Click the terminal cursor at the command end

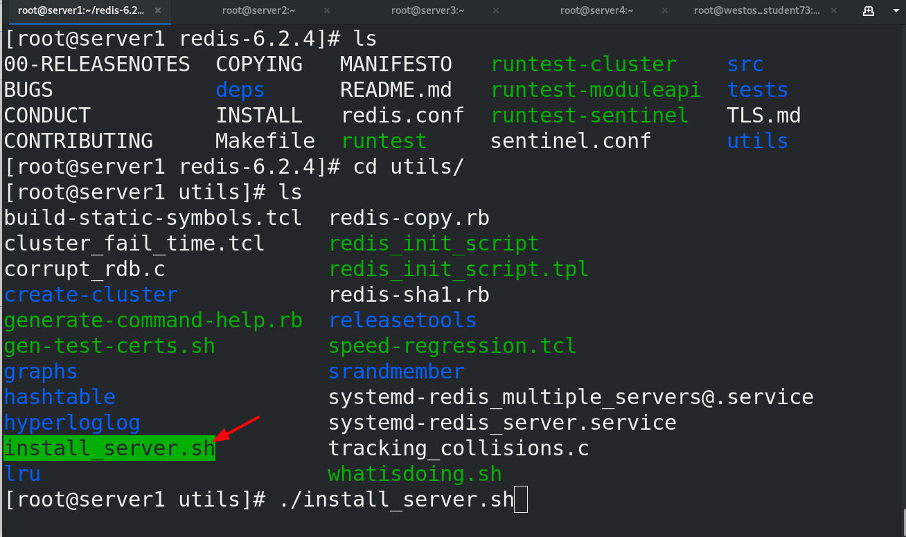[522, 500]
